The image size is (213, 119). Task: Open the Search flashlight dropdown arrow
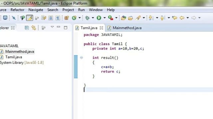tap(144, 18)
